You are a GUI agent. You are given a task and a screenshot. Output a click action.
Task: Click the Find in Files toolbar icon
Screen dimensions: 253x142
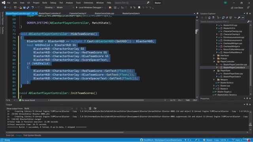click(110, 7)
